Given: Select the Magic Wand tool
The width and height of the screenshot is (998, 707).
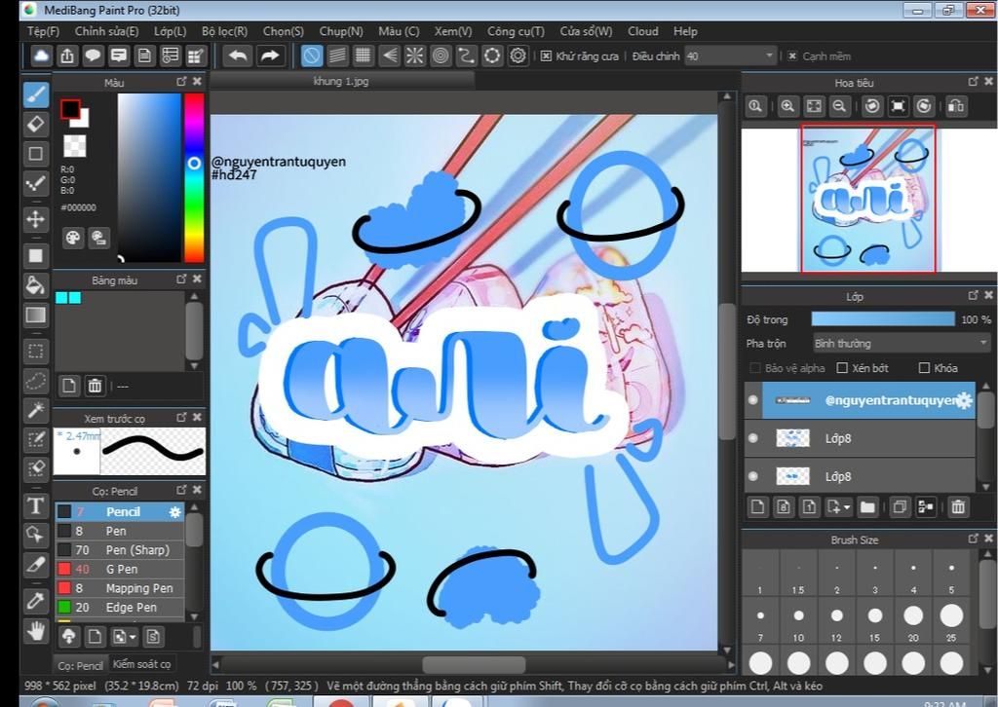Looking at the screenshot, I should point(36,410).
